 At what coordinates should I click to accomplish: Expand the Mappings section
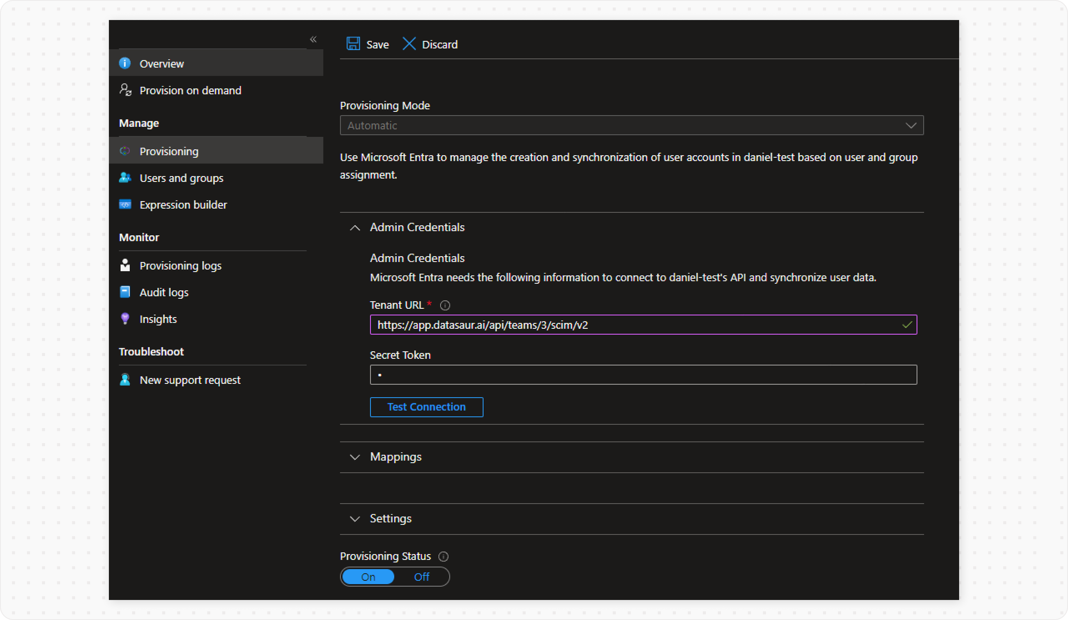tap(355, 457)
